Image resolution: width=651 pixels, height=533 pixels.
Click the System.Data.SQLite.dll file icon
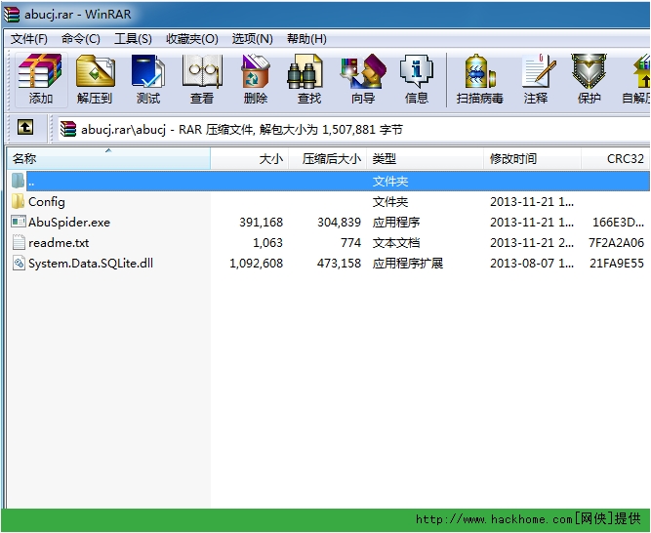tap(19, 264)
